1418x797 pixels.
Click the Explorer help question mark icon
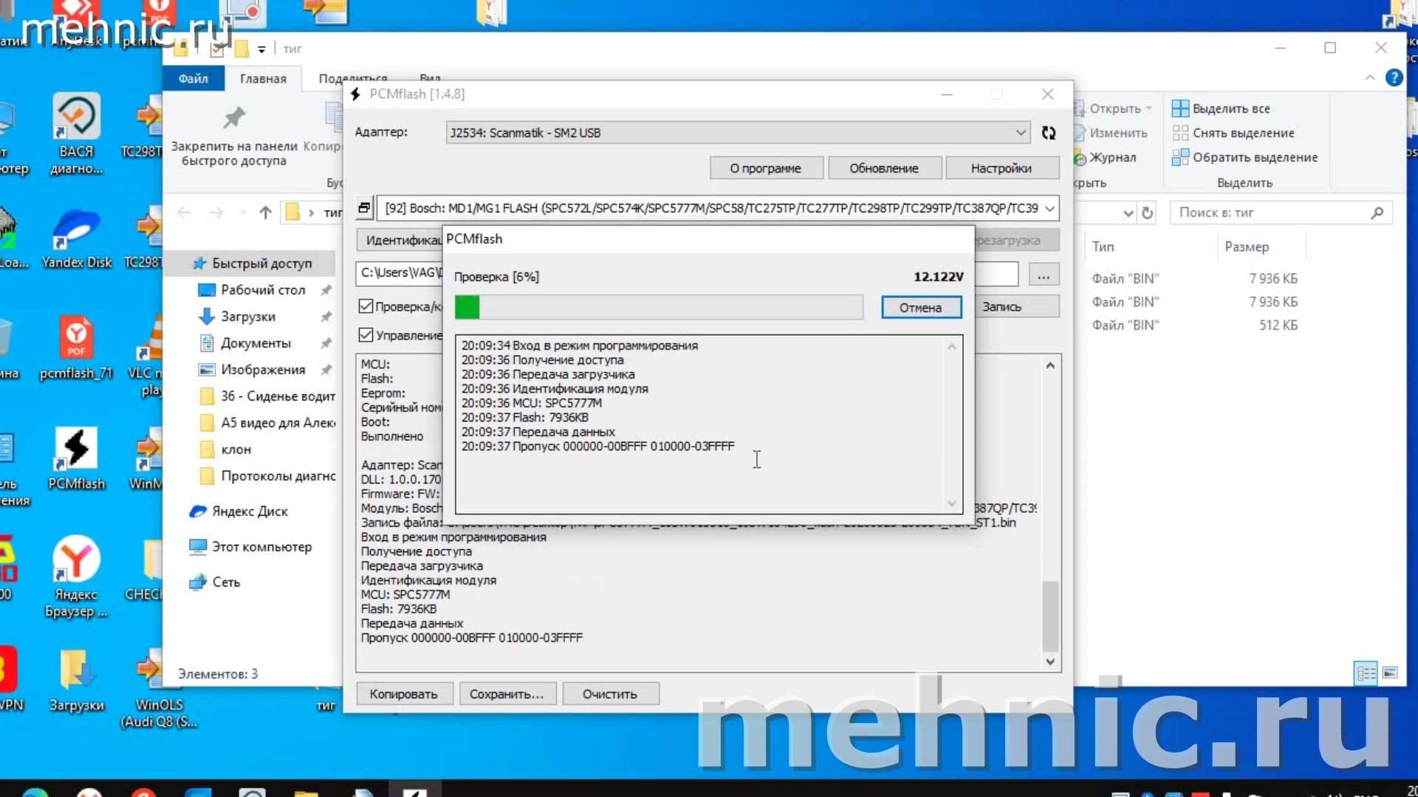[x=1394, y=77]
